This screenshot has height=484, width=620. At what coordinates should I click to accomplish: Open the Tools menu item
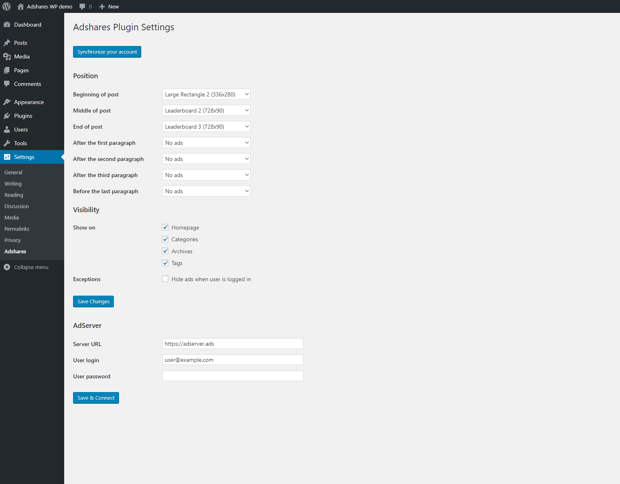32,143
